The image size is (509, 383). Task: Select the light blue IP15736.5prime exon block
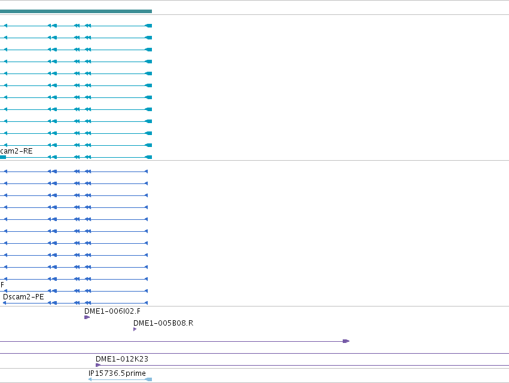tap(148, 379)
